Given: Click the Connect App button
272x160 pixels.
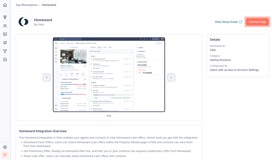Looking at the screenshot, I should point(257,22).
